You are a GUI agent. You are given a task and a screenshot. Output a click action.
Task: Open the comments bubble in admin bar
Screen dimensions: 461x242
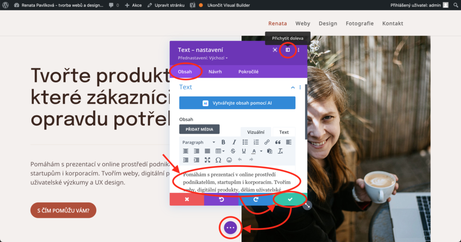114,5
